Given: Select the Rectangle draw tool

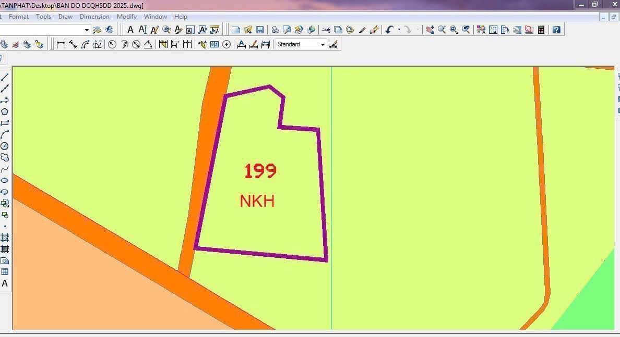Looking at the screenshot, I should pyautogui.click(x=5, y=123).
